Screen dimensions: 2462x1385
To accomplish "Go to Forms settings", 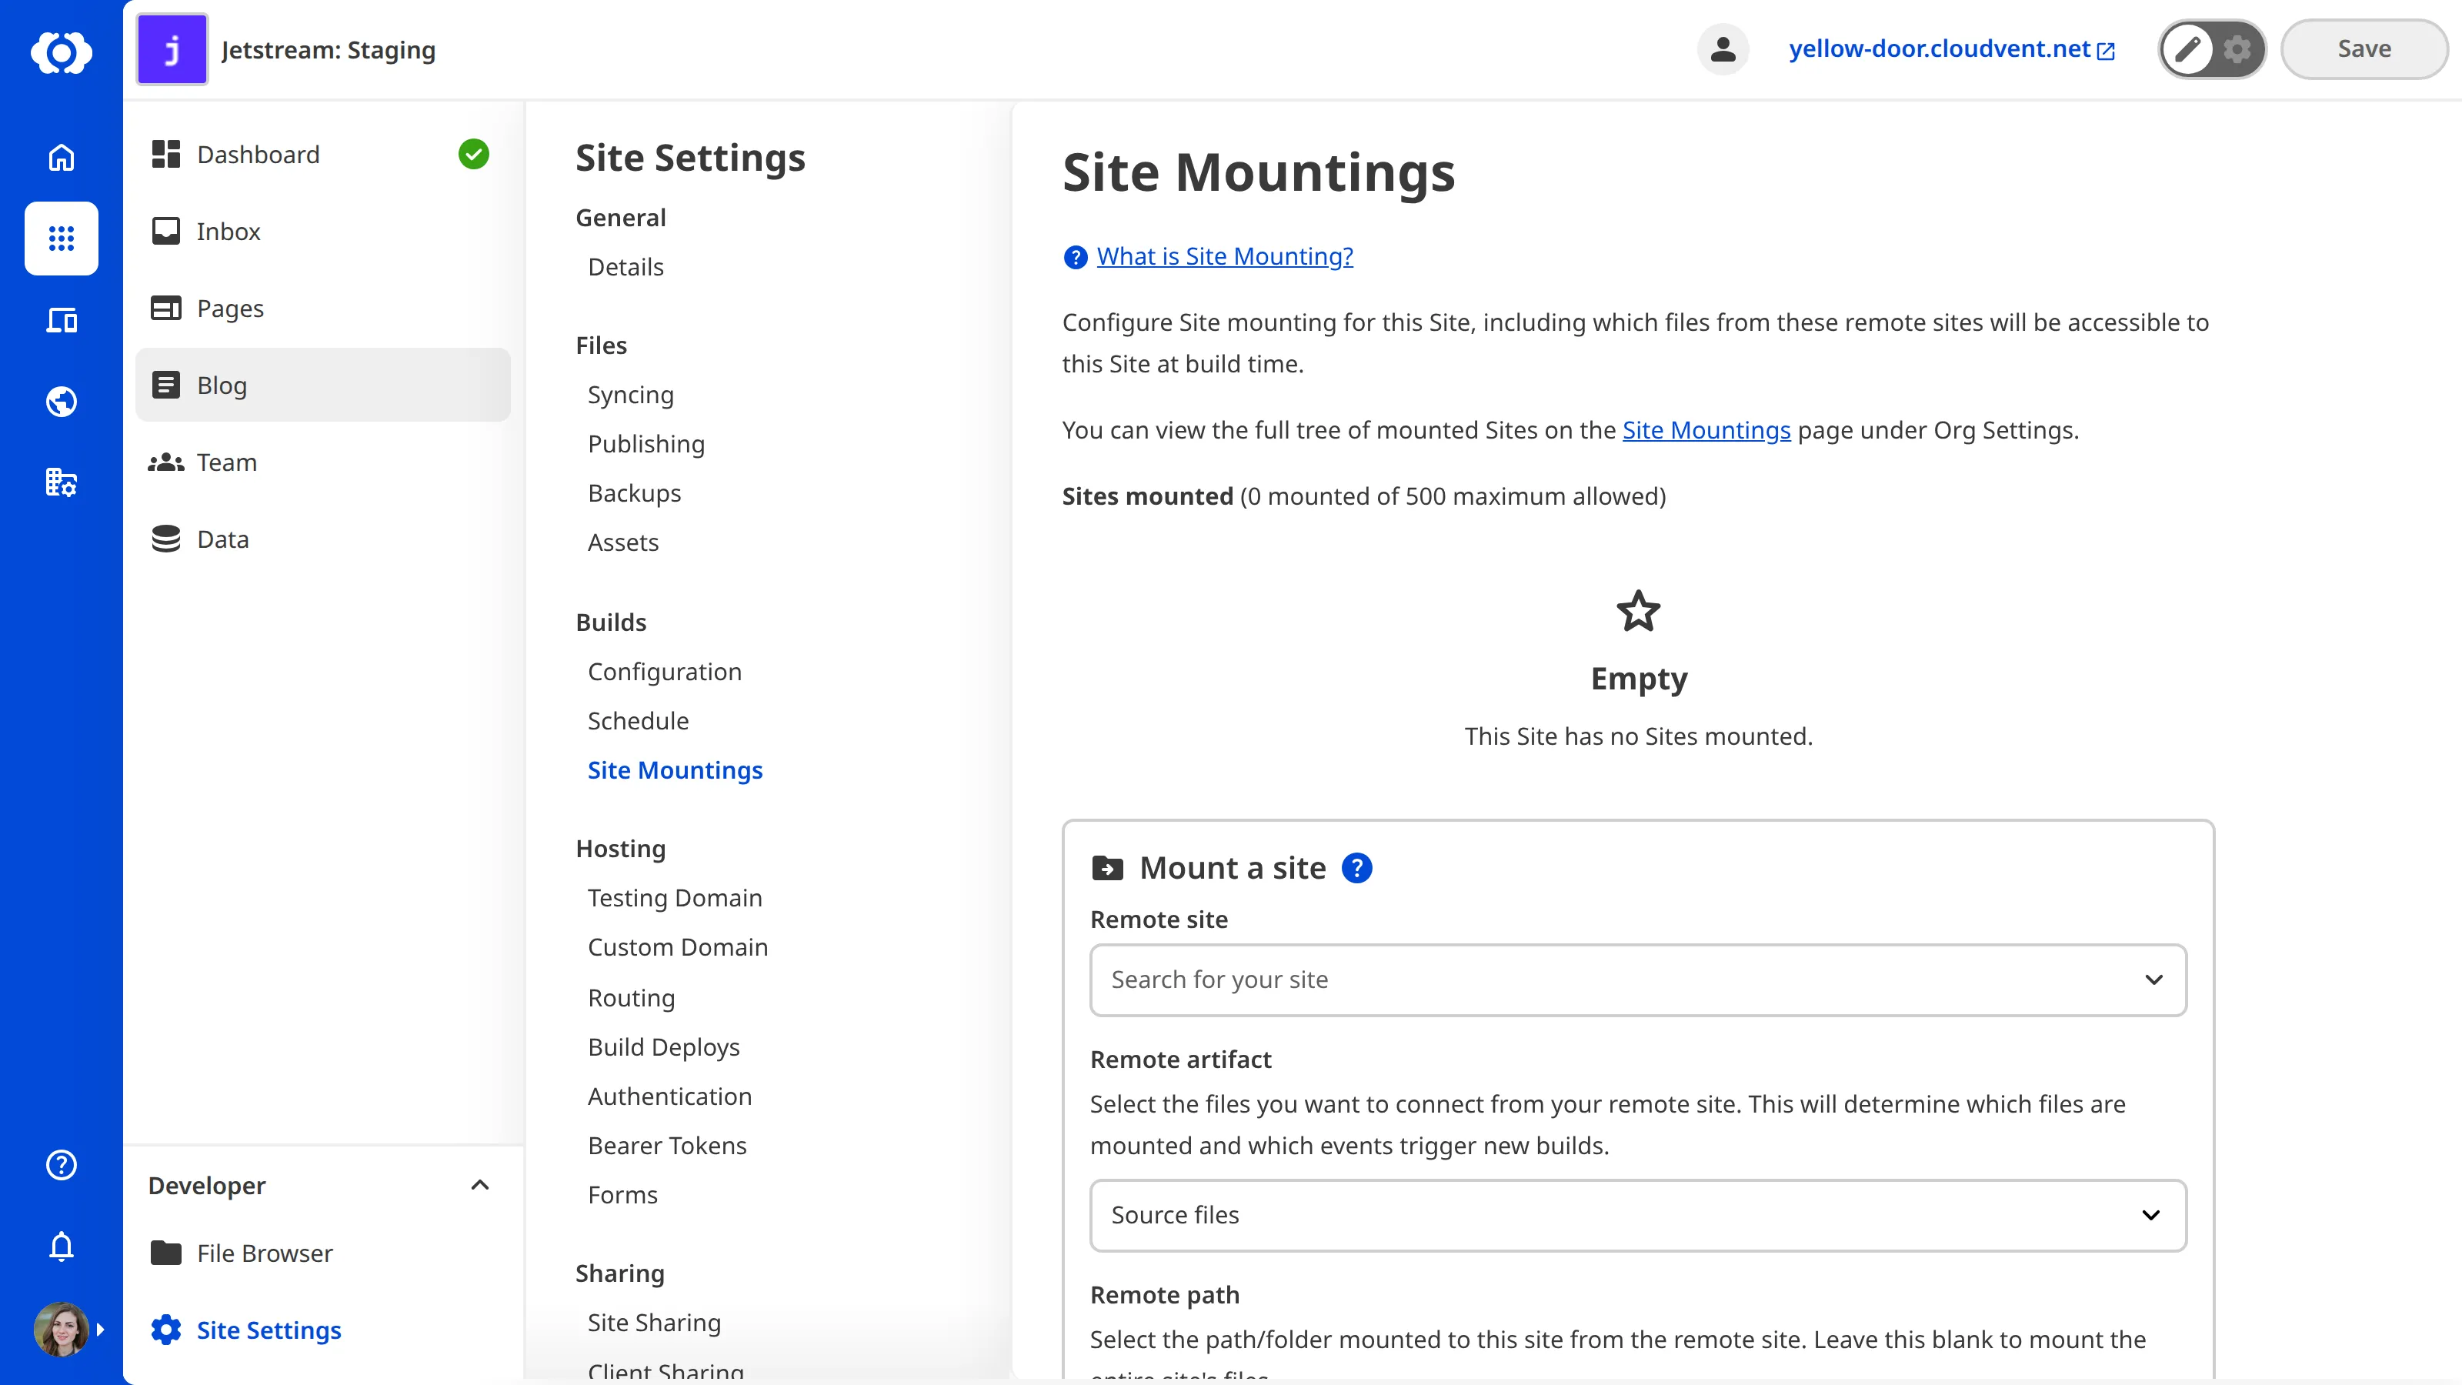I will (x=622, y=1195).
